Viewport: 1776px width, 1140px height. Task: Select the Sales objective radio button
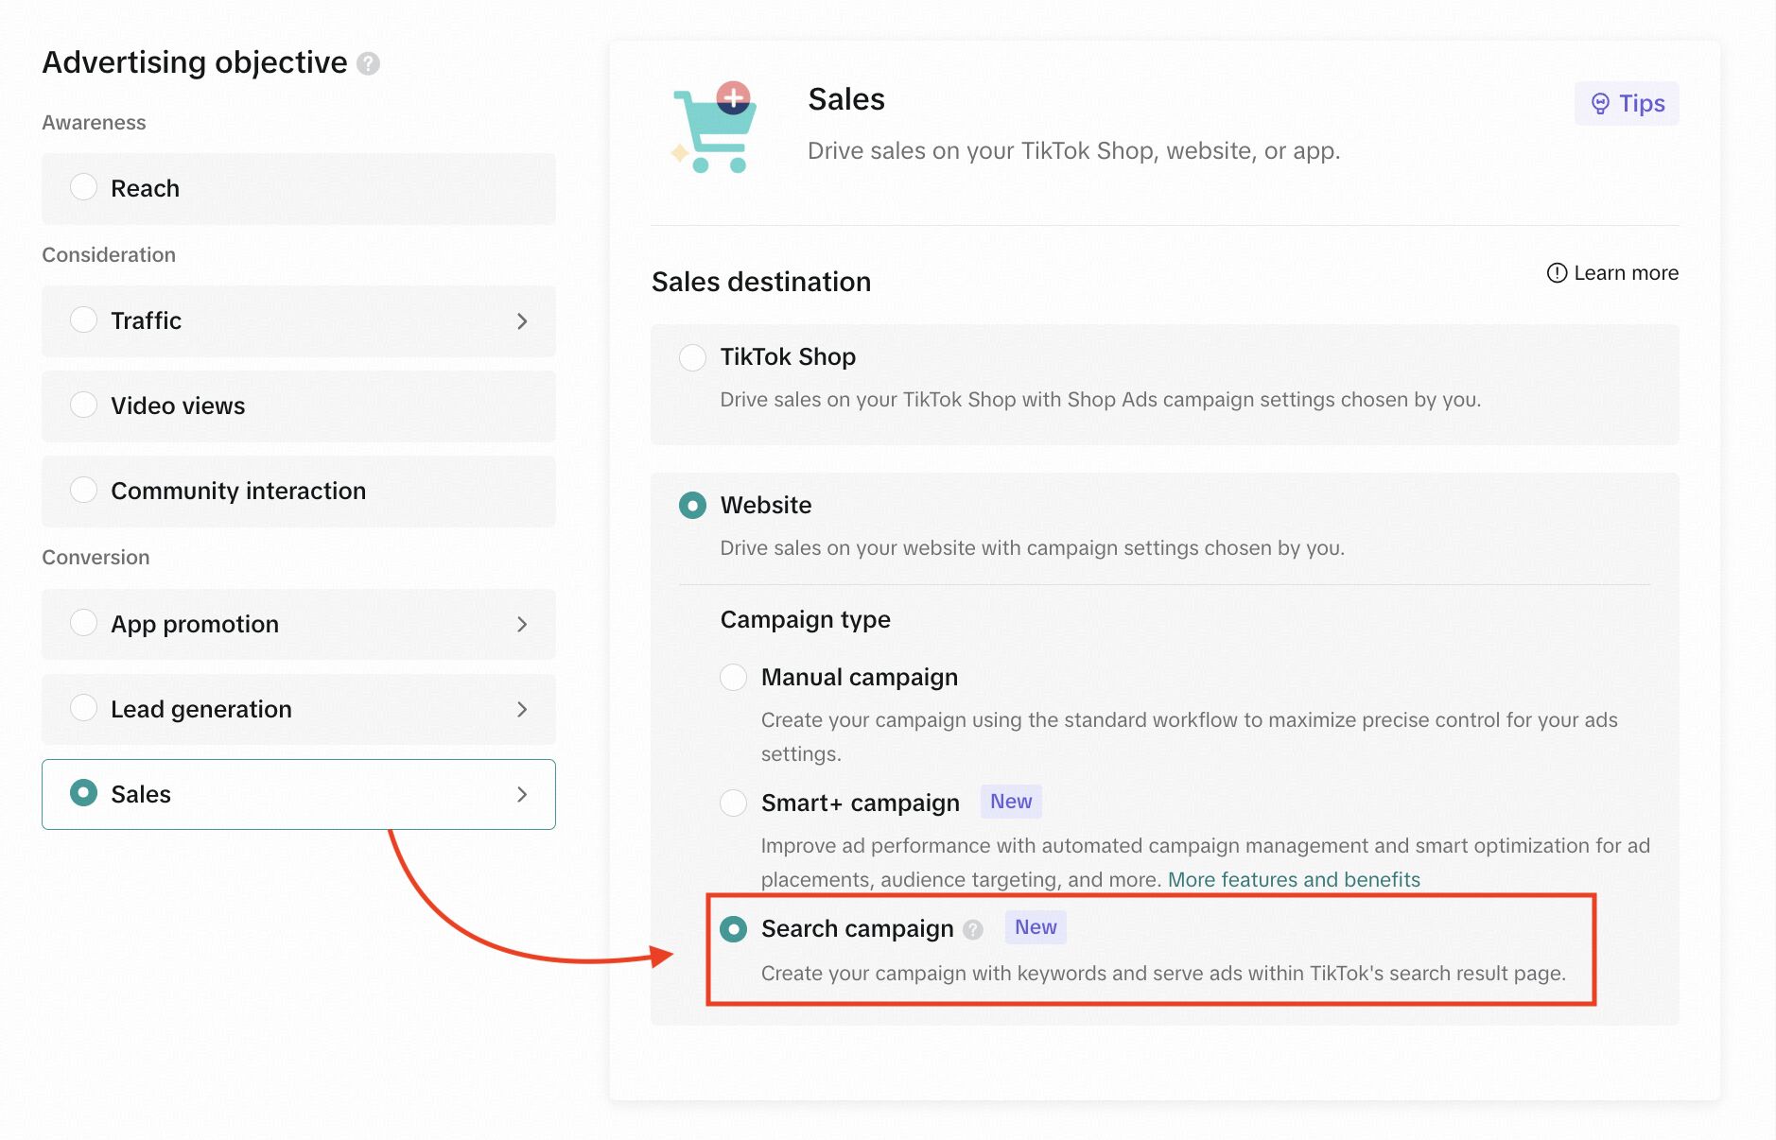pos(84,793)
